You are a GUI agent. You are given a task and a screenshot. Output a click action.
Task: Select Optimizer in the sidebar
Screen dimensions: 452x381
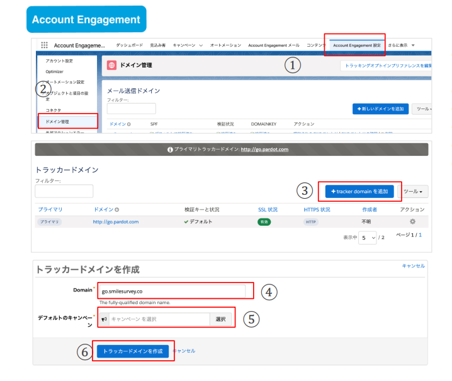[54, 72]
